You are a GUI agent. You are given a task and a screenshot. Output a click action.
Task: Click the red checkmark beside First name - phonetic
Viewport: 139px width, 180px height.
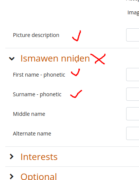click(x=76, y=72)
